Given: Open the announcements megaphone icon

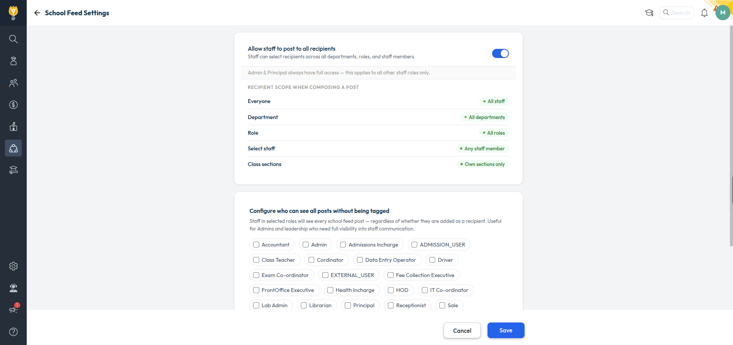Looking at the screenshot, I should pos(13,310).
